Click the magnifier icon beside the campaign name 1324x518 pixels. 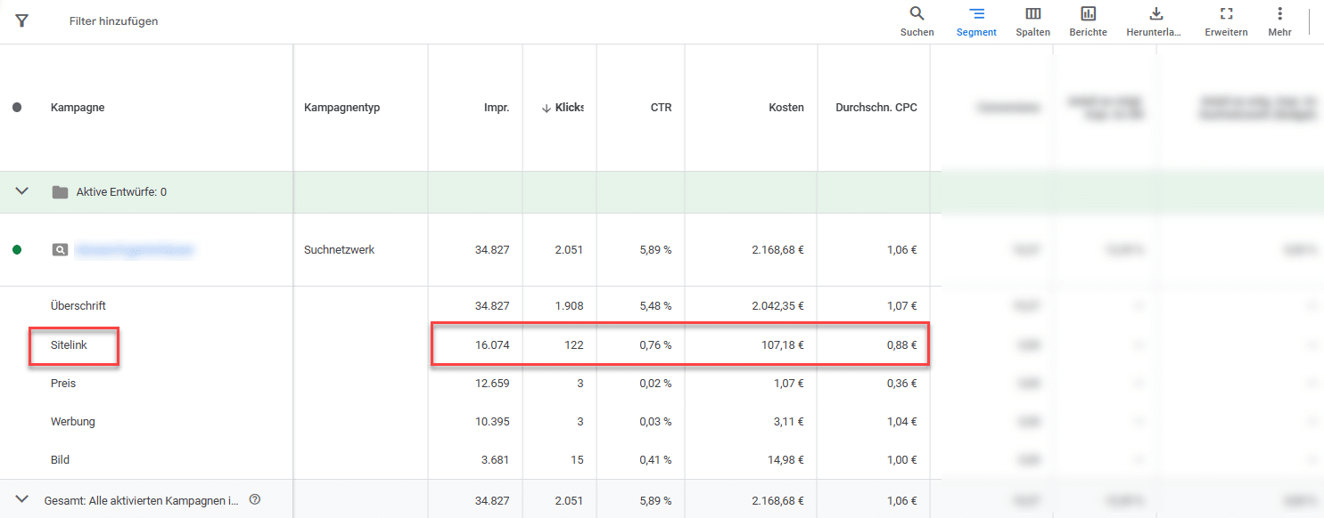(x=60, y=250)
